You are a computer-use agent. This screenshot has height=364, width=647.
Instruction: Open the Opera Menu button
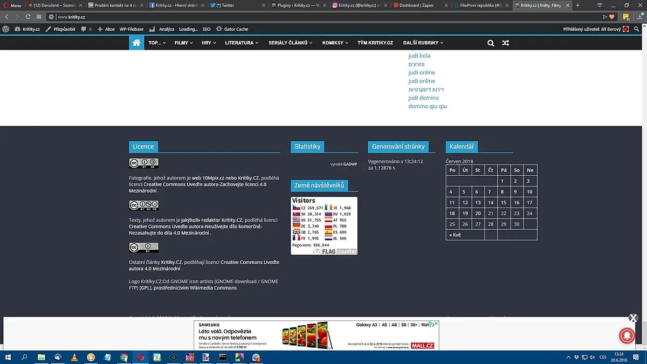(12, 5)
